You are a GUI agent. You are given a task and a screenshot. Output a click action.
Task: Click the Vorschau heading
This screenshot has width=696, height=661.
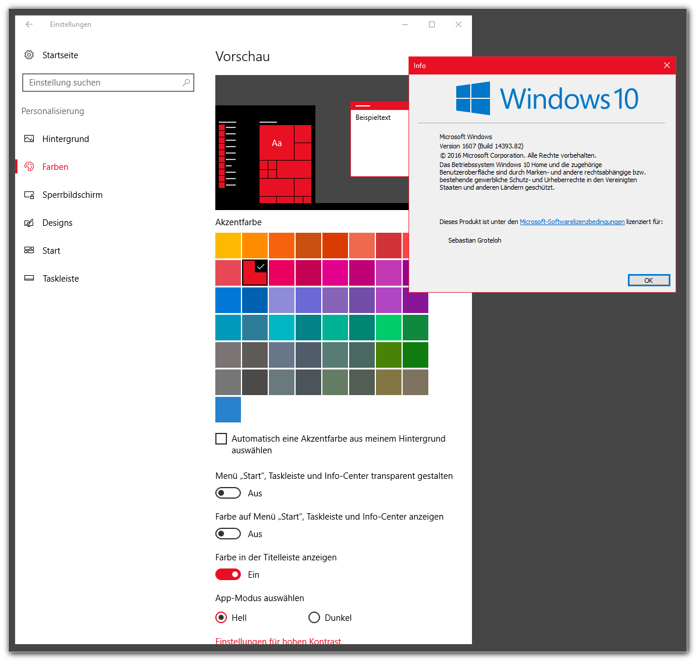pyautogui.click(x=242, y=57)
